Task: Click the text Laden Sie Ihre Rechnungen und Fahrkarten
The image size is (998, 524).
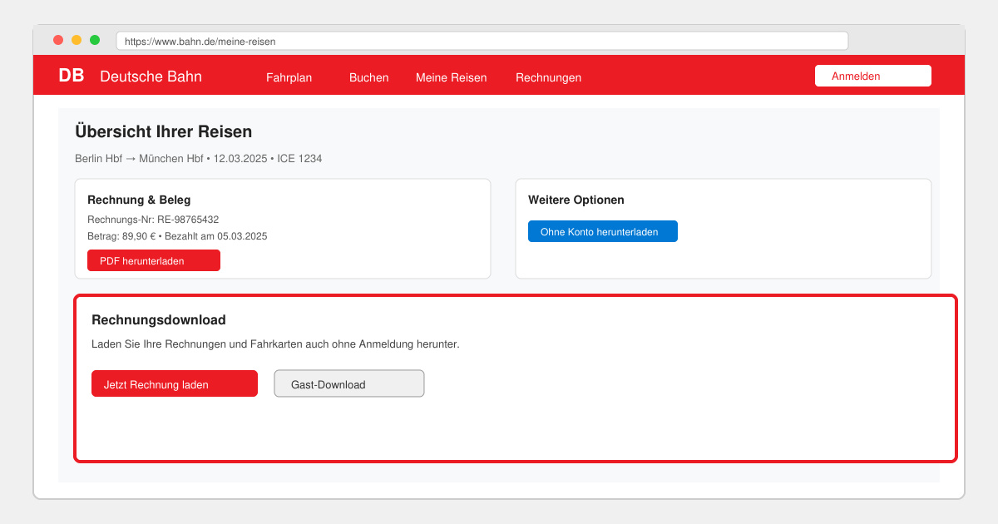Action: [275, 344]
